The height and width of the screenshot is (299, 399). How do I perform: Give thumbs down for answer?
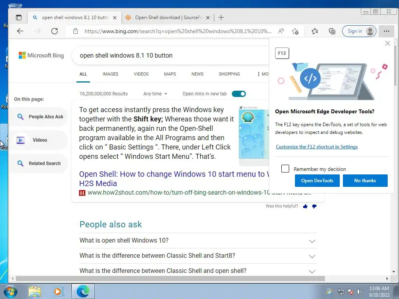314,206
